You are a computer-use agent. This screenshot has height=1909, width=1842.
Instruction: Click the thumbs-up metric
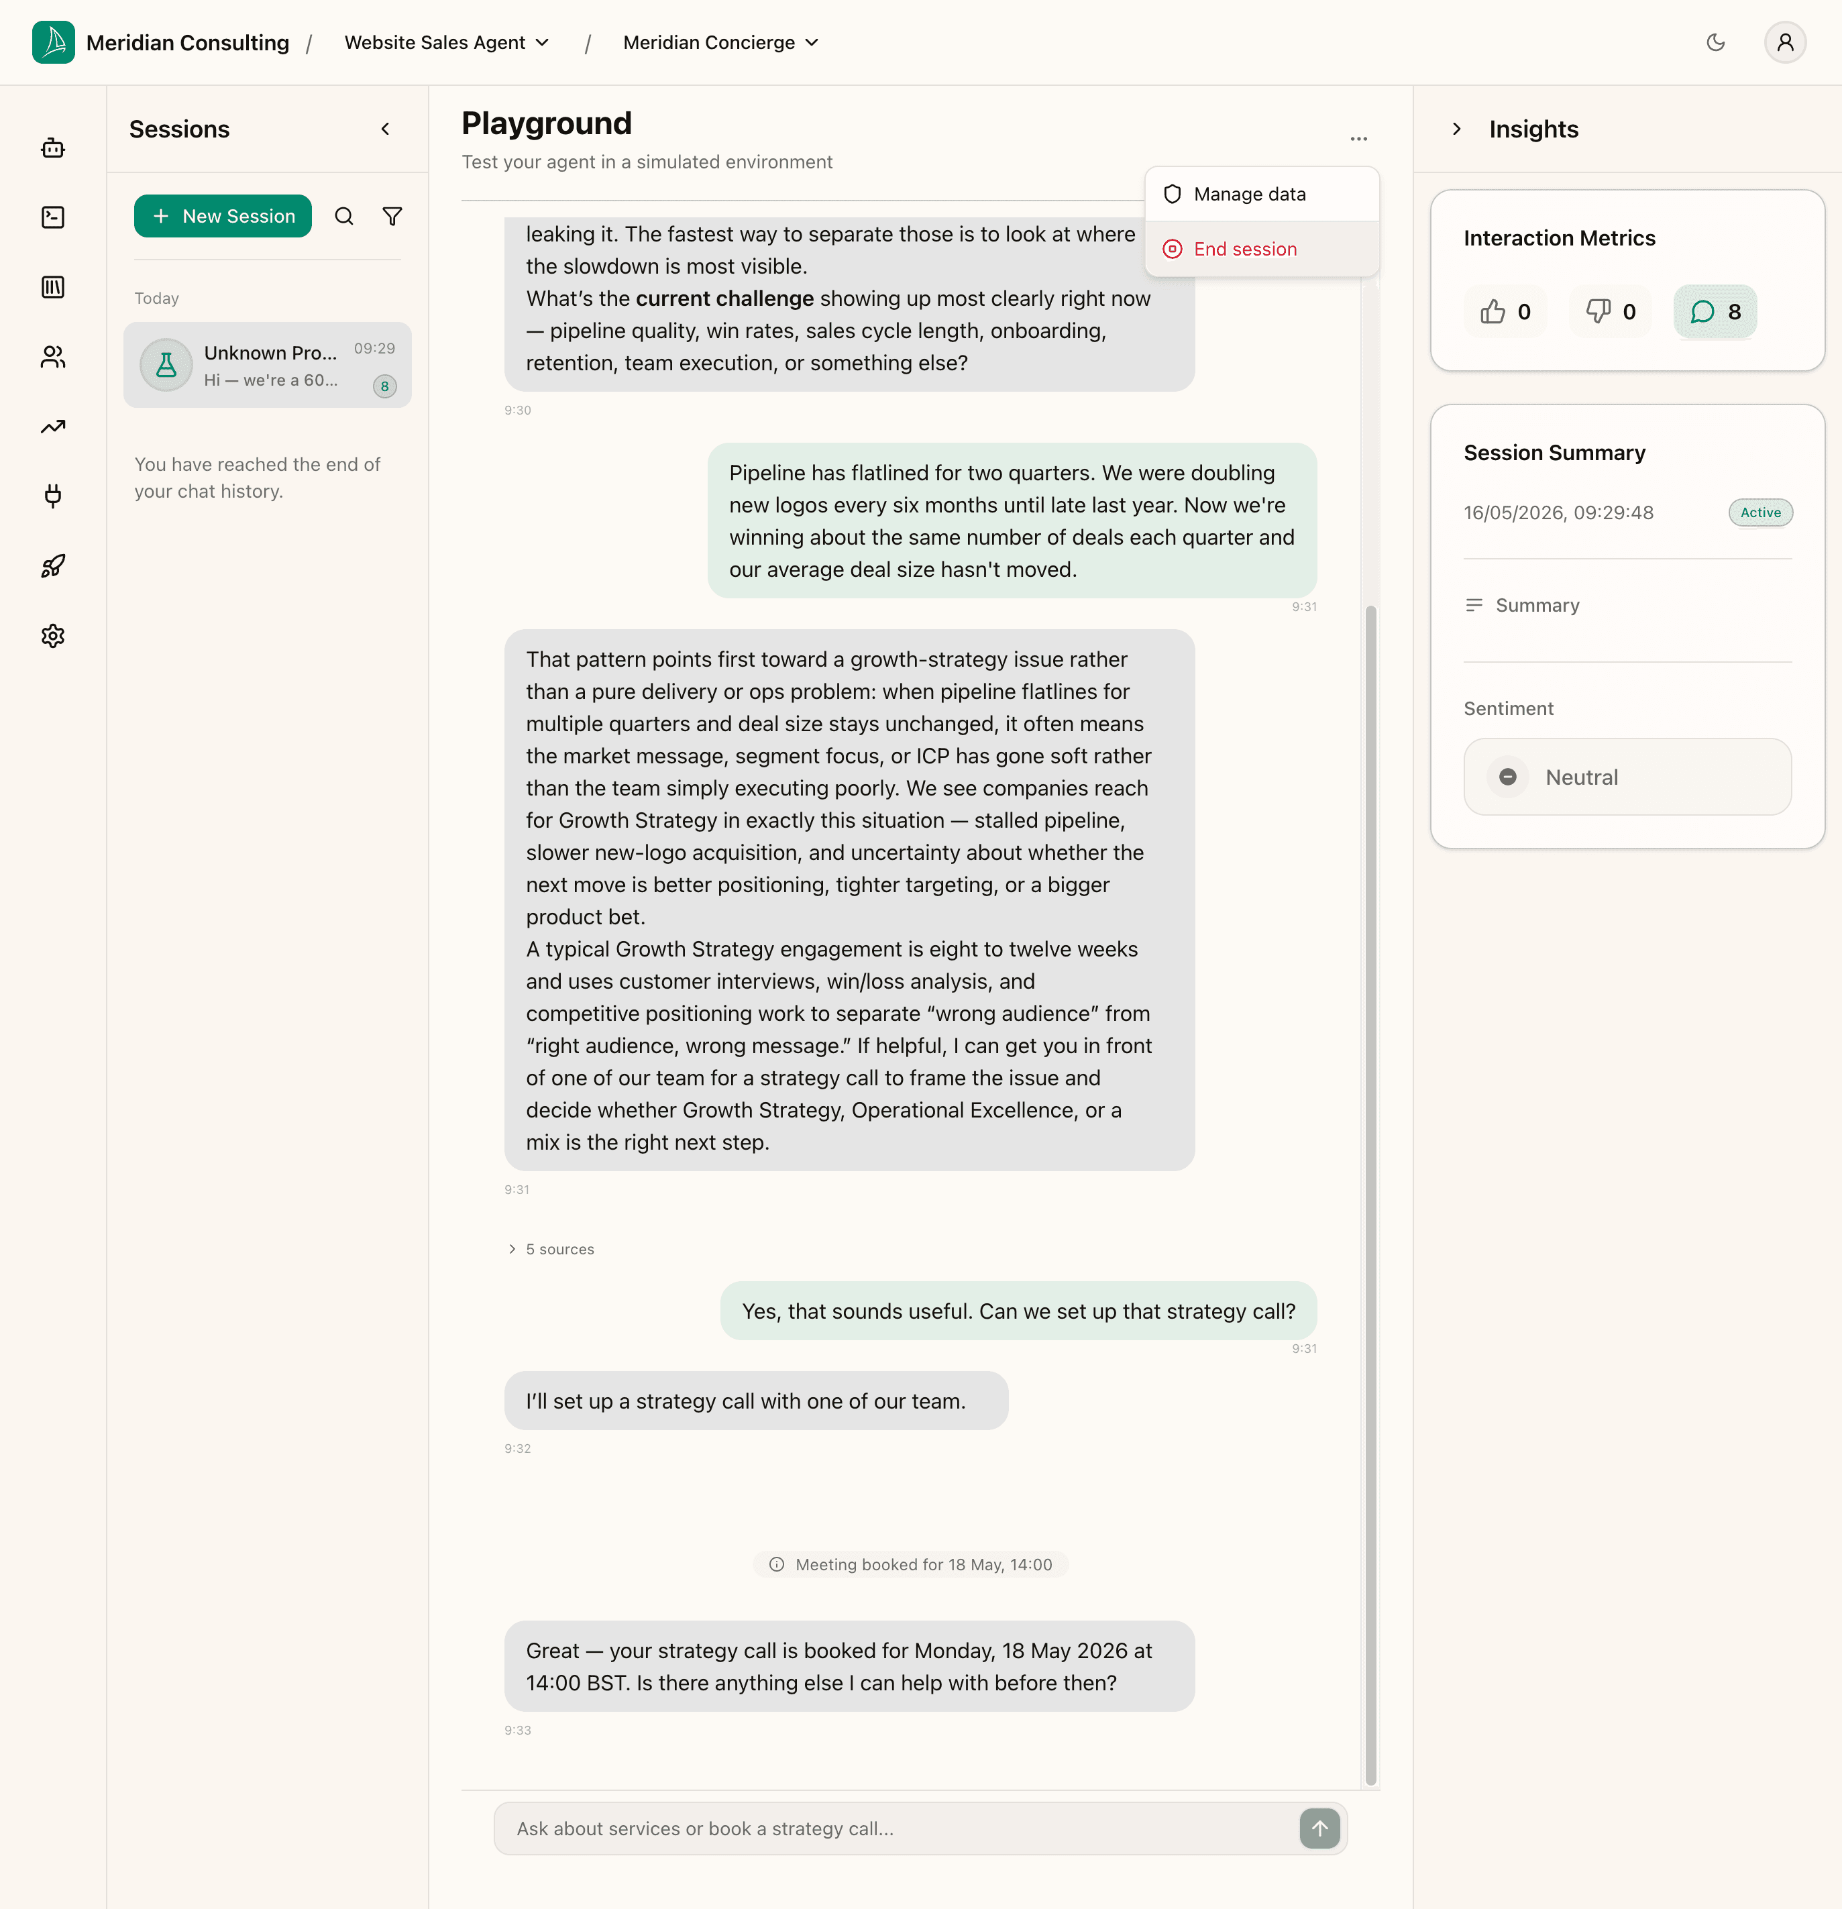click(1506, 312)
